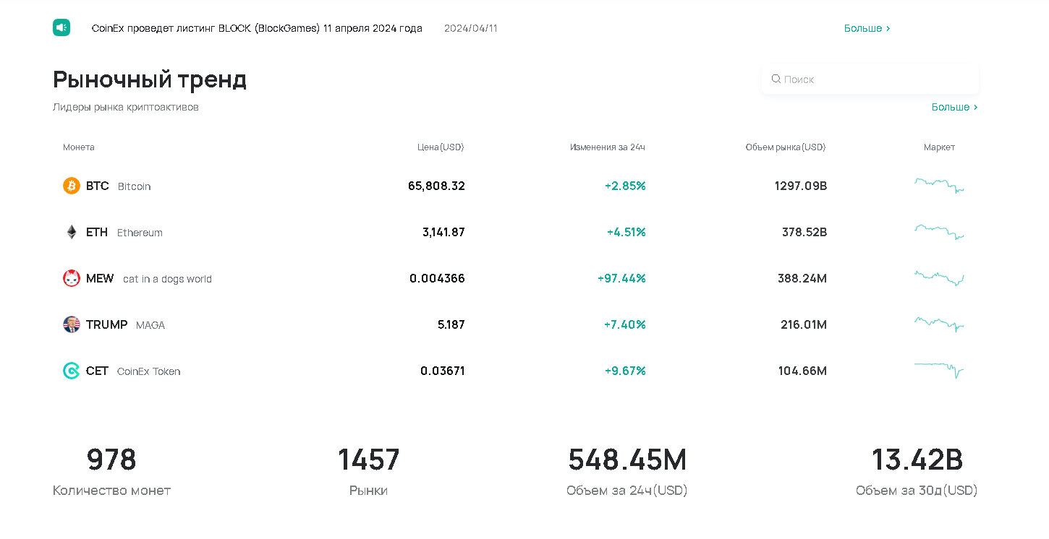The image size is (1049, 539).
Task: Select the BTC ticker text
Action: point(98,186)
